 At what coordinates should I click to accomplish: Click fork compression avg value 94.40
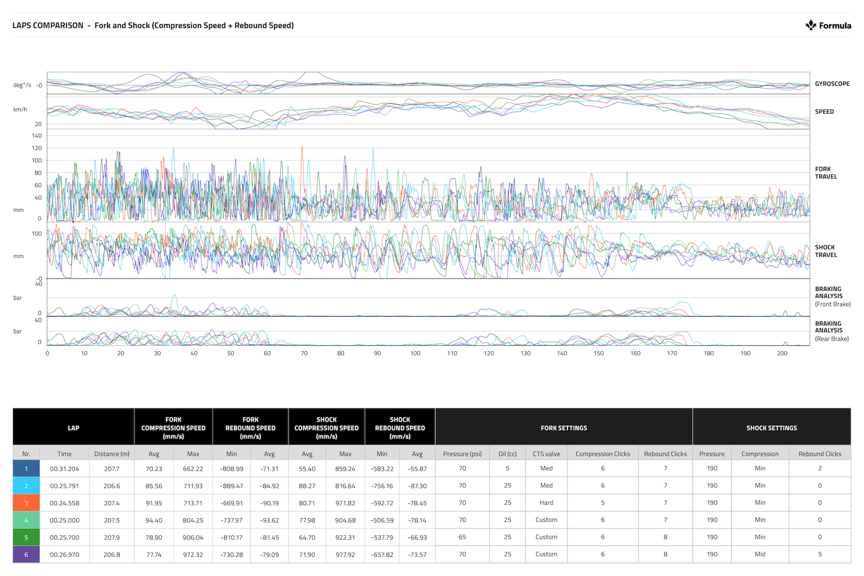click(x=154, y=521)
